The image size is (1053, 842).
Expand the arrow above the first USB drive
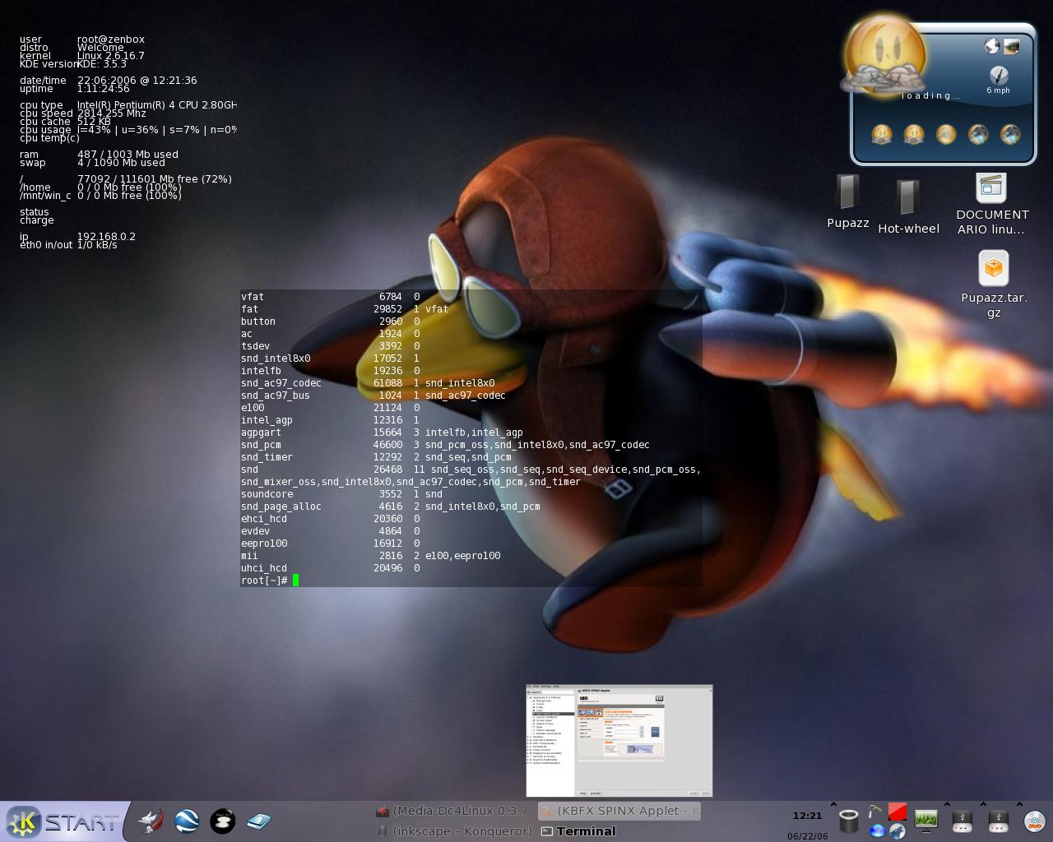946,805
